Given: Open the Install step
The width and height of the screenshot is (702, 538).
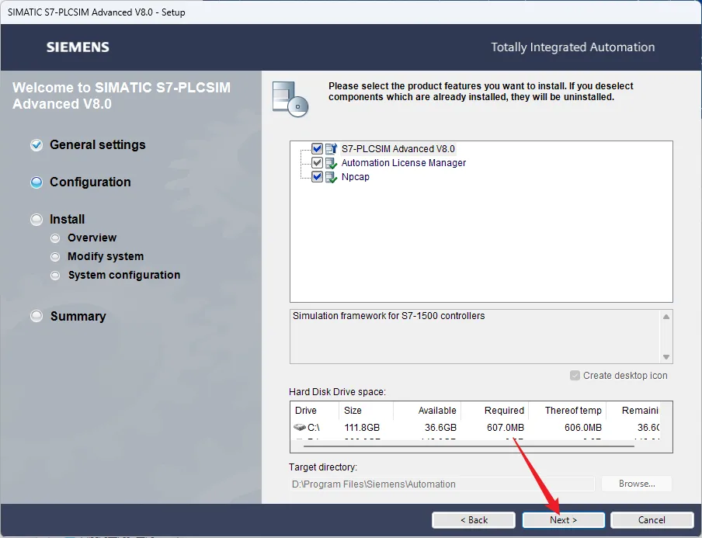Looking at the screenshot, I should click(x=67, y=220).
